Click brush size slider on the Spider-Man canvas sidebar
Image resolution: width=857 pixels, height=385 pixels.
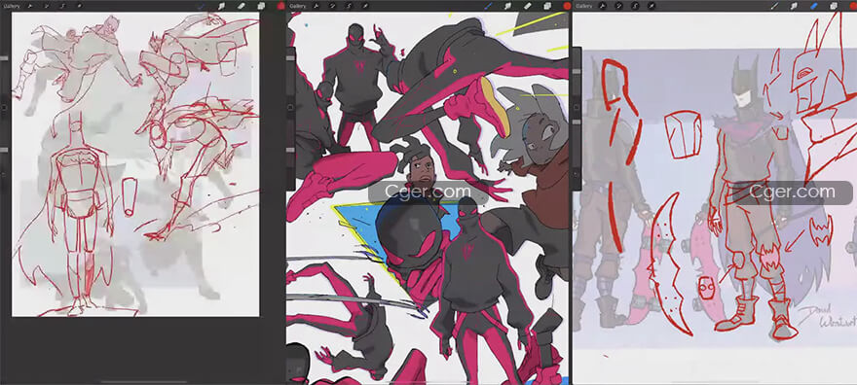pyautogui.click(x=291, y=57)
